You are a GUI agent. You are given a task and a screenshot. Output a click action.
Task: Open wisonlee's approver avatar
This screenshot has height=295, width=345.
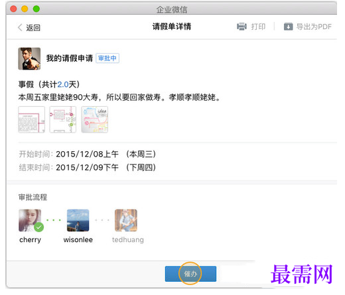click(78, 220)
